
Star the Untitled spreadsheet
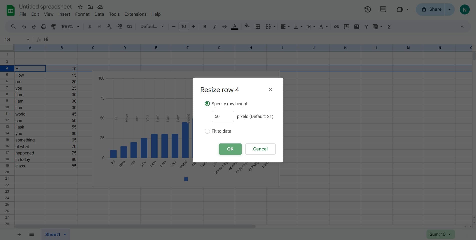80,7
